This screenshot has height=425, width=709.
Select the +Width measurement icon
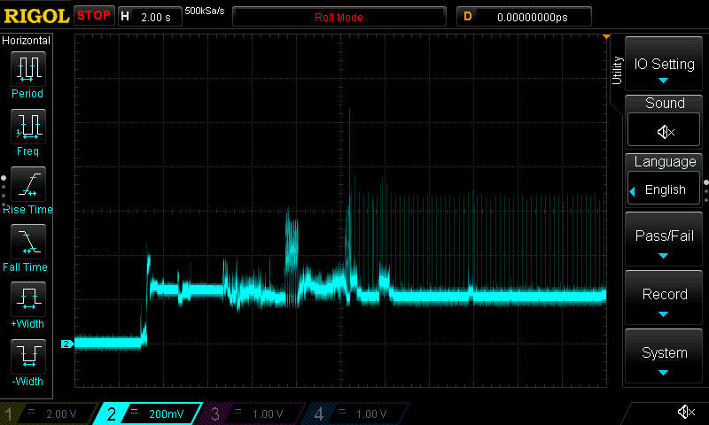(x=27, y=300)
